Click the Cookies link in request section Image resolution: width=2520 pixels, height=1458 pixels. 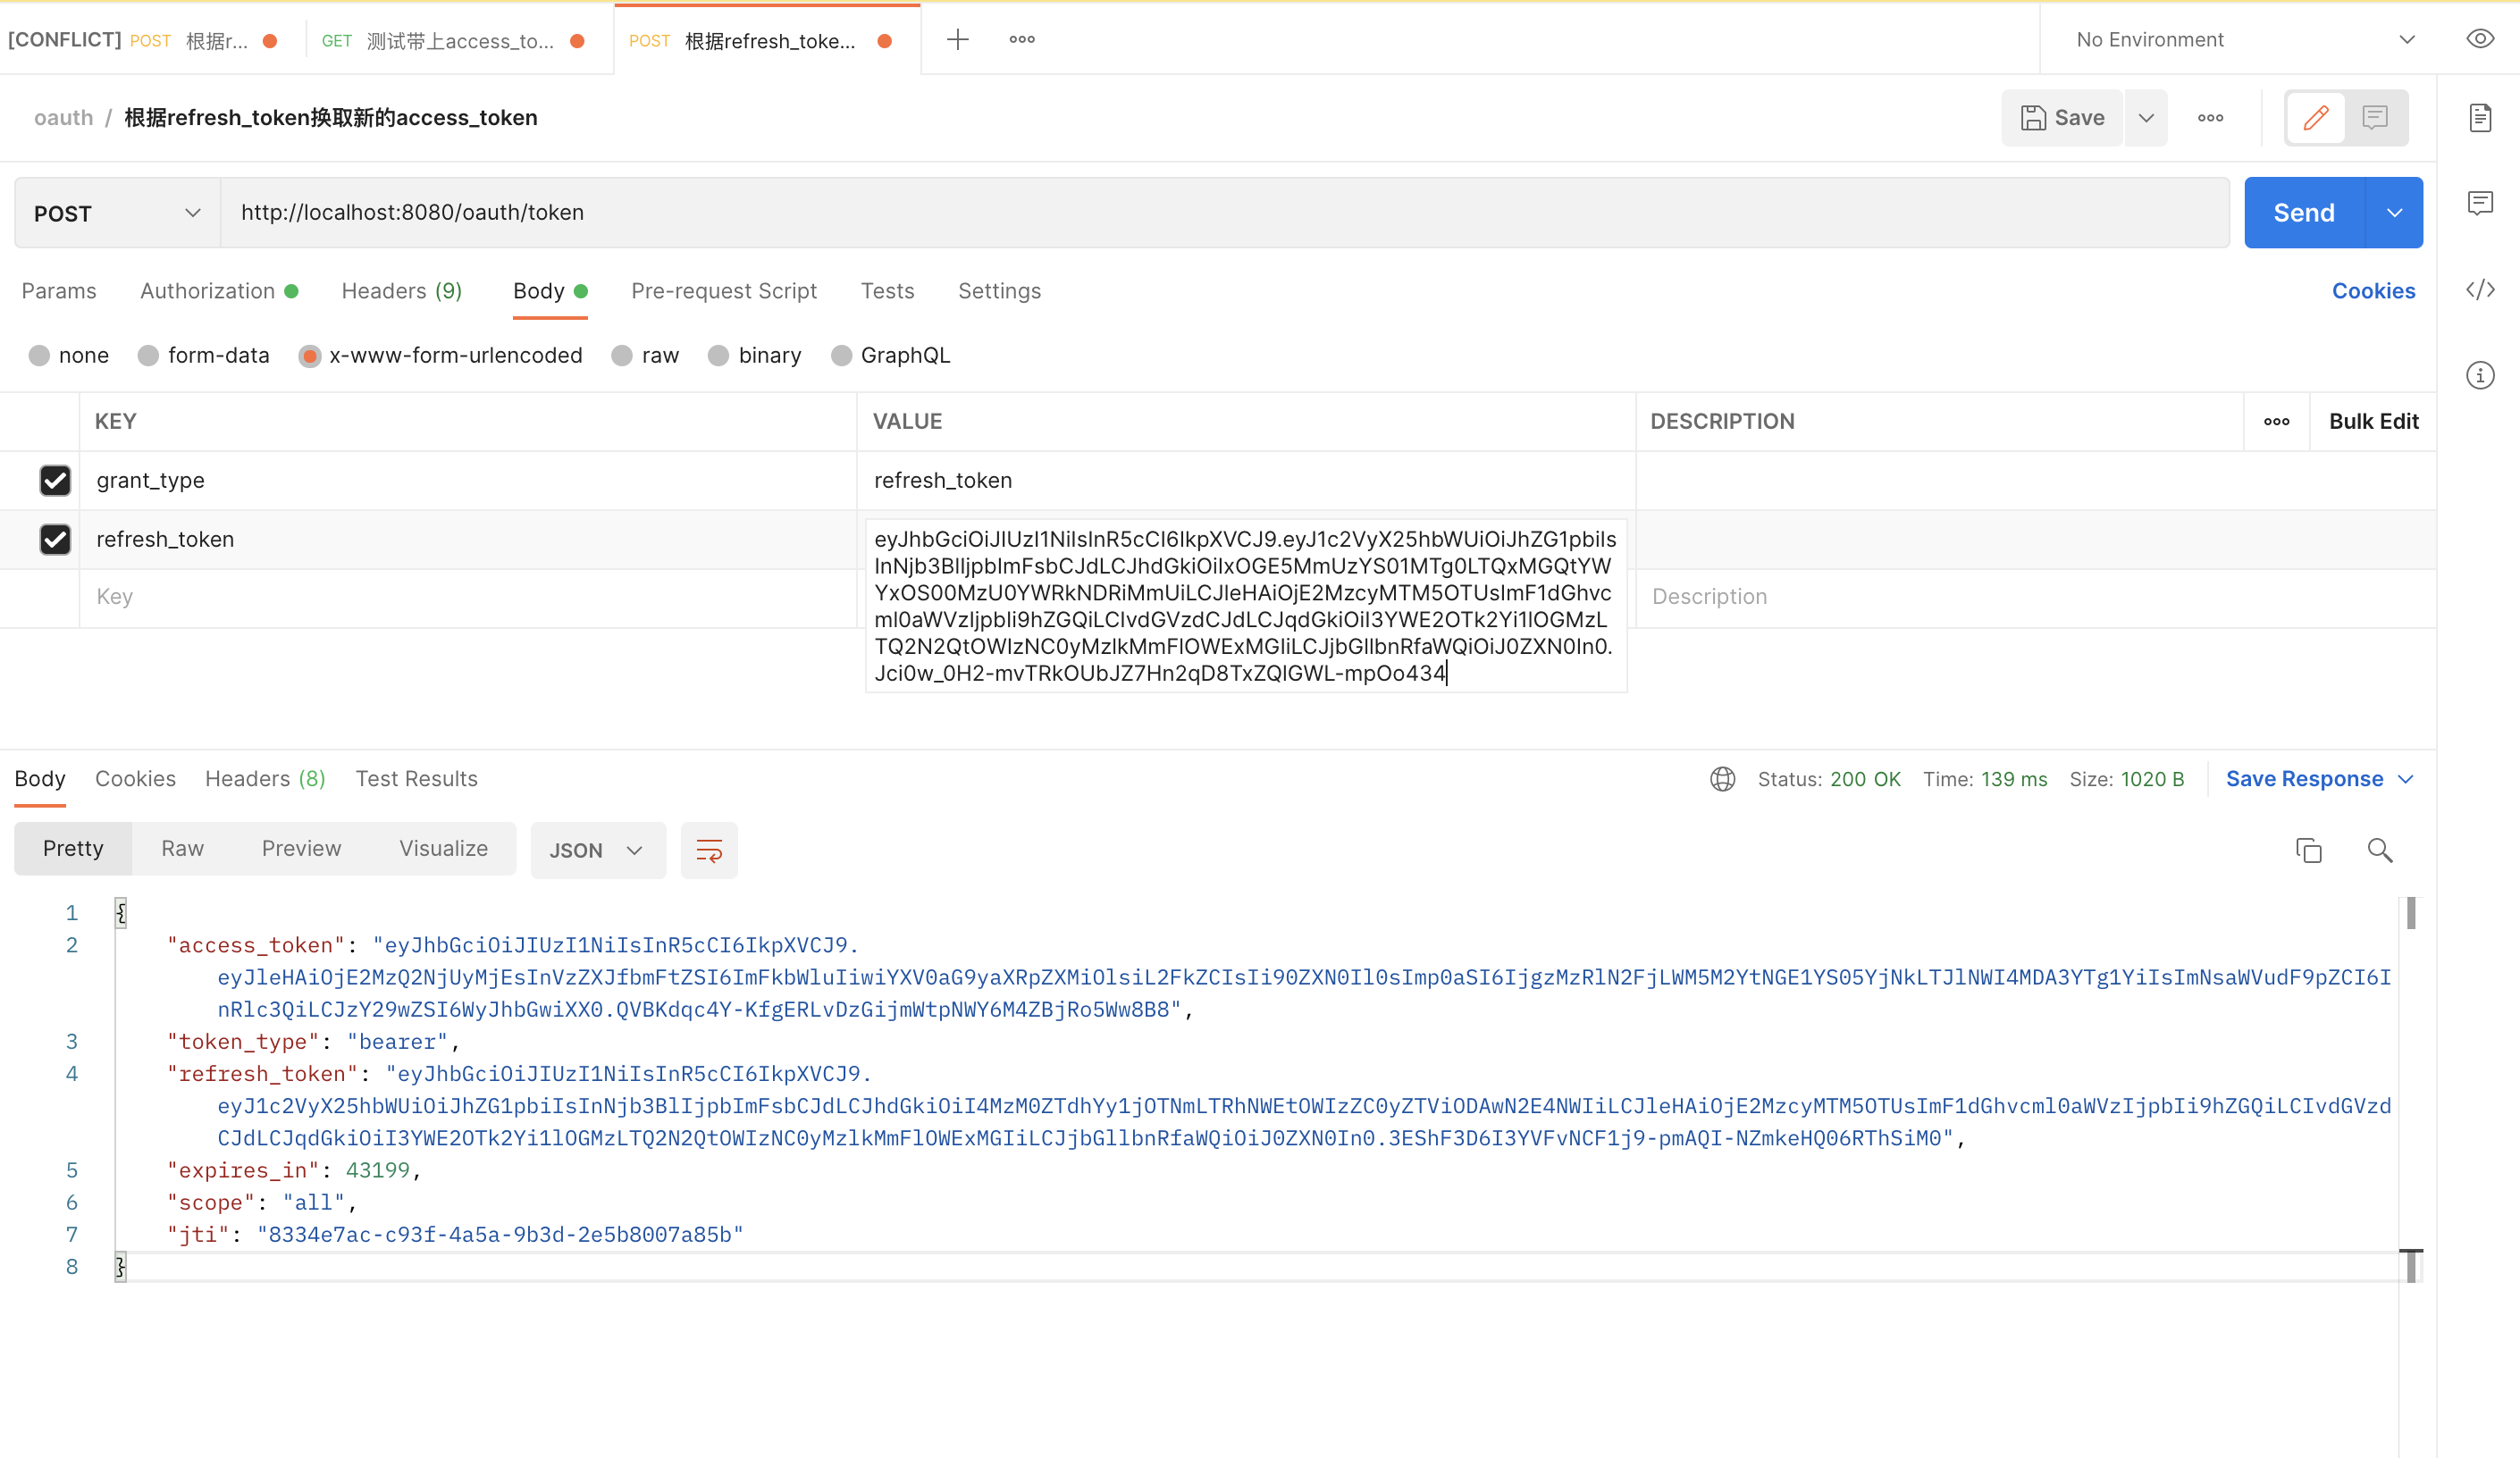pyautogui.click(x=2373, y=289)
